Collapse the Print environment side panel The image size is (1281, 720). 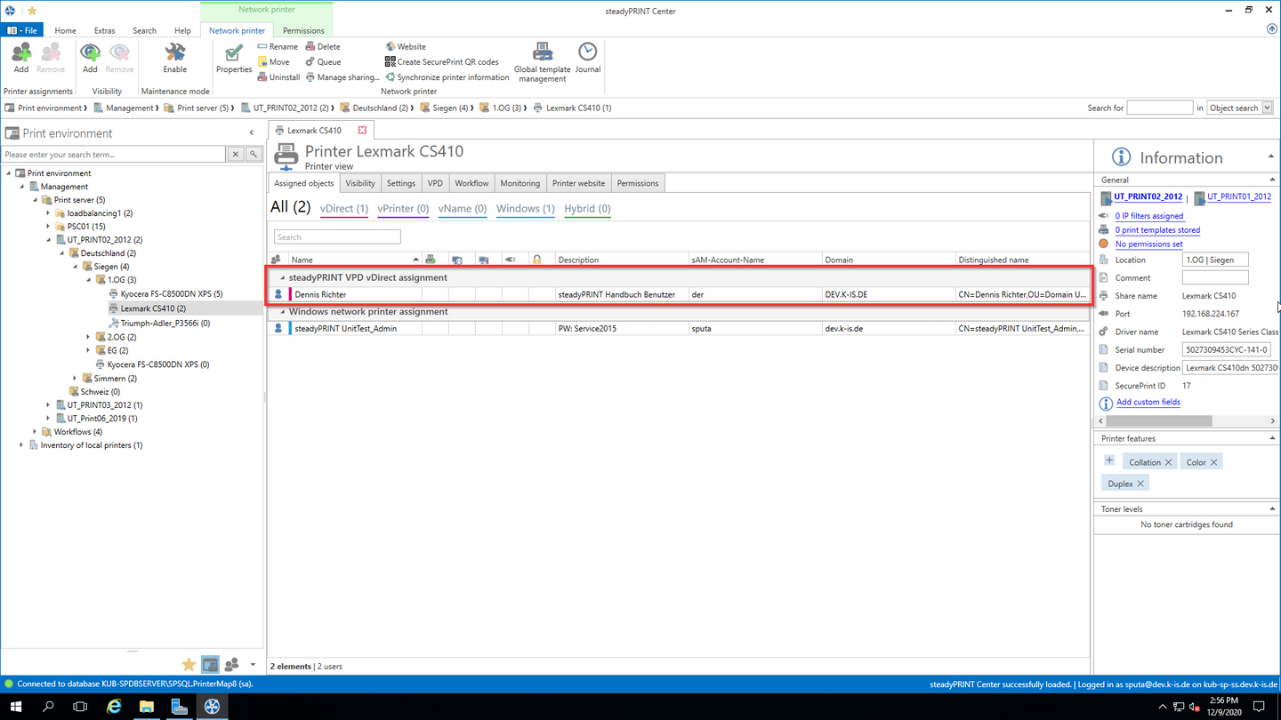(252, 132)
